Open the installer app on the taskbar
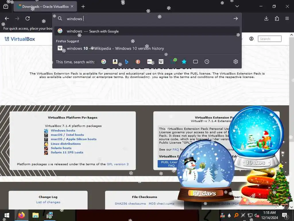This screenshot has height=221, width=294. point(49,215)
